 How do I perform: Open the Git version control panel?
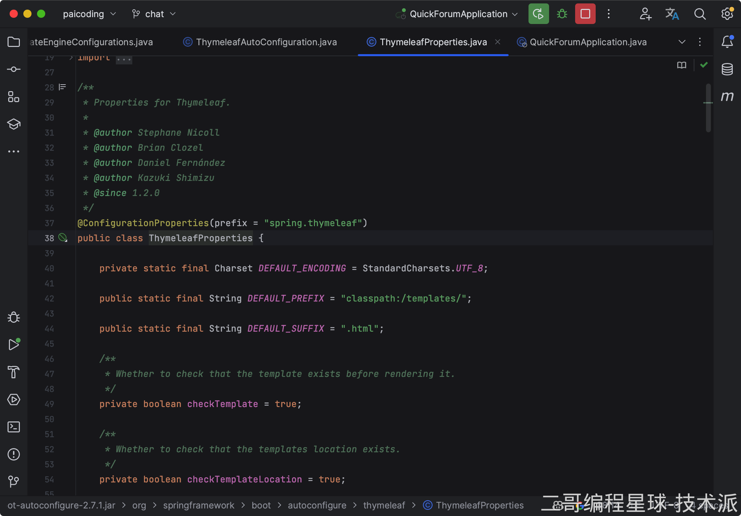(x=14, y=481)
